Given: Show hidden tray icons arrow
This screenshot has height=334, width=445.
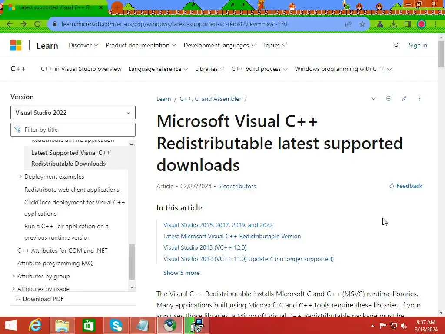Looking at the screenshot, I should click(x=372, y=326).
